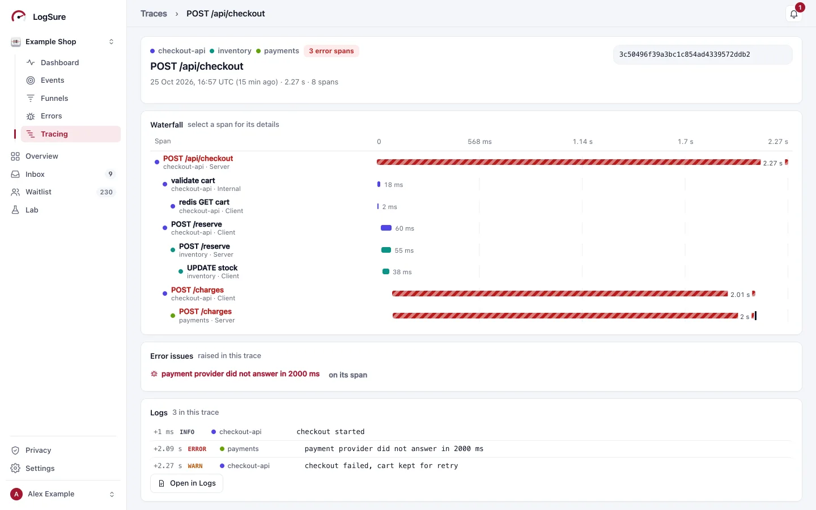
Task: Select POST /reserve inventory Server span
Action: click(471, 250)
